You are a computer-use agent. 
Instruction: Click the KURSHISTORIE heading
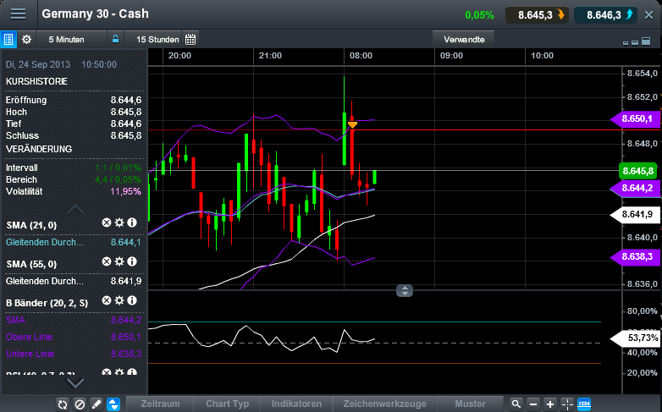coord(36,81)
